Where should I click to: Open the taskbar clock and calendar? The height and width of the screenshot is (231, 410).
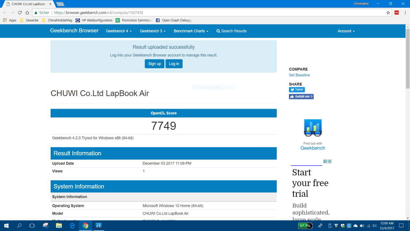pyautogui.click(x=387, y=226)
